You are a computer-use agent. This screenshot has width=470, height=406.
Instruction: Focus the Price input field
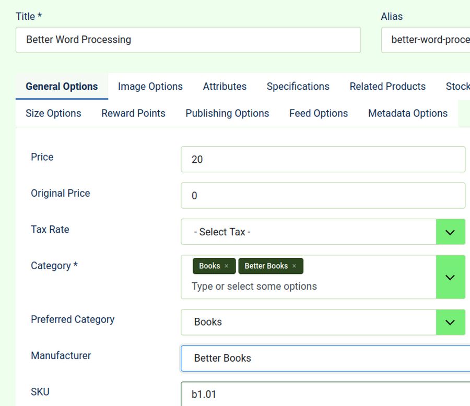[x=323, y=159]
